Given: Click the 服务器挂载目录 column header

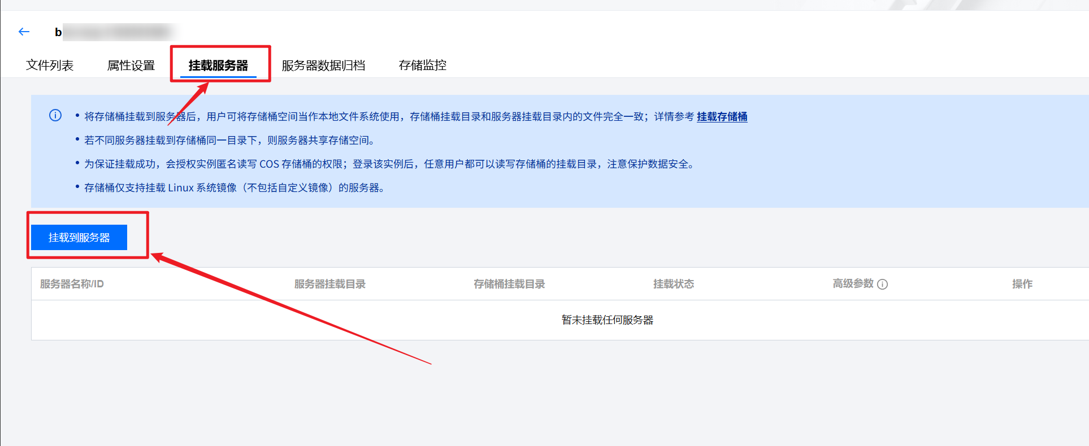Looking at the screenshot, I should pos(329,284).
